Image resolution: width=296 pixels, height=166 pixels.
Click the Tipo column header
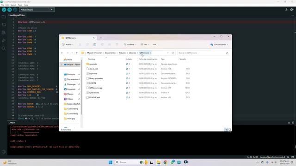click(x=163, y=59)
